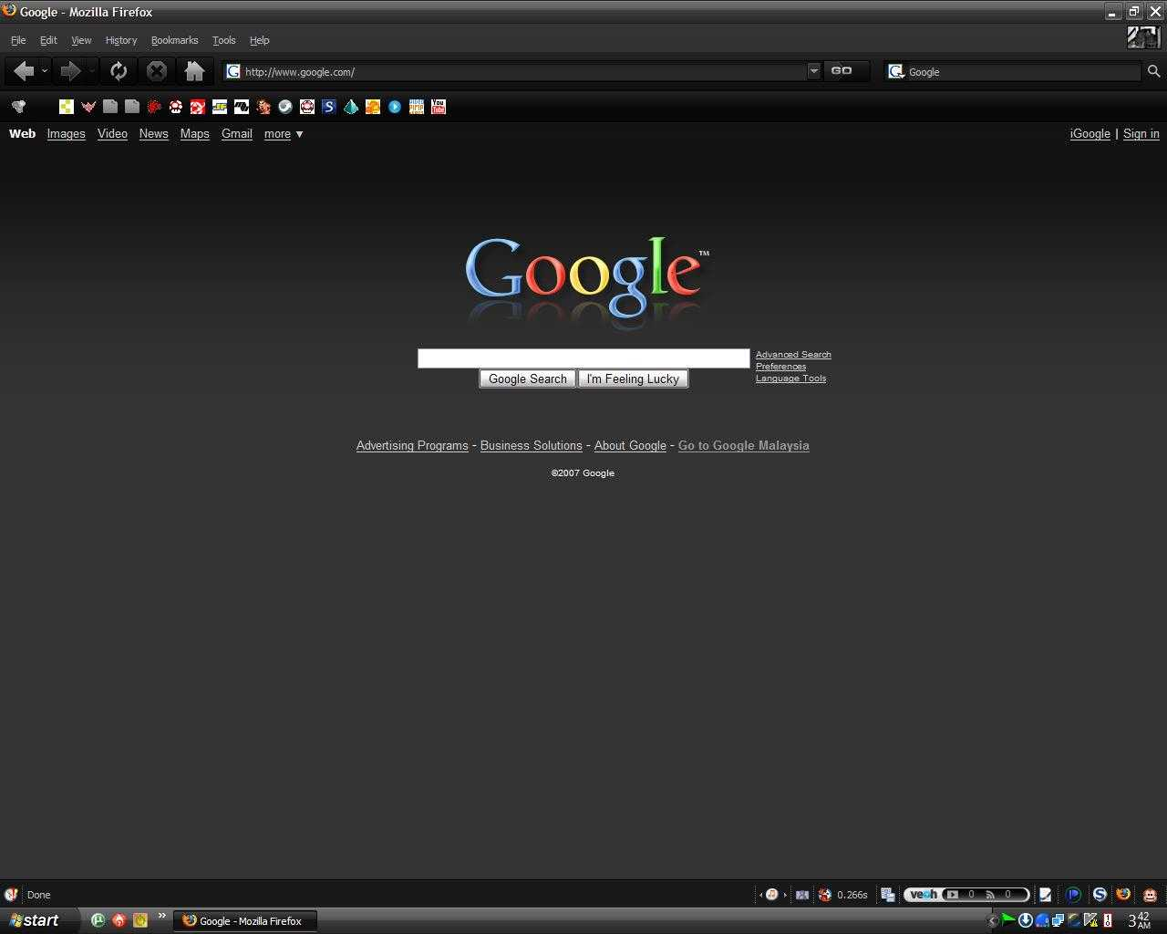The image size is (1167, 934).
Task: Click the music player status bar icon
Action: click(771, 895)
